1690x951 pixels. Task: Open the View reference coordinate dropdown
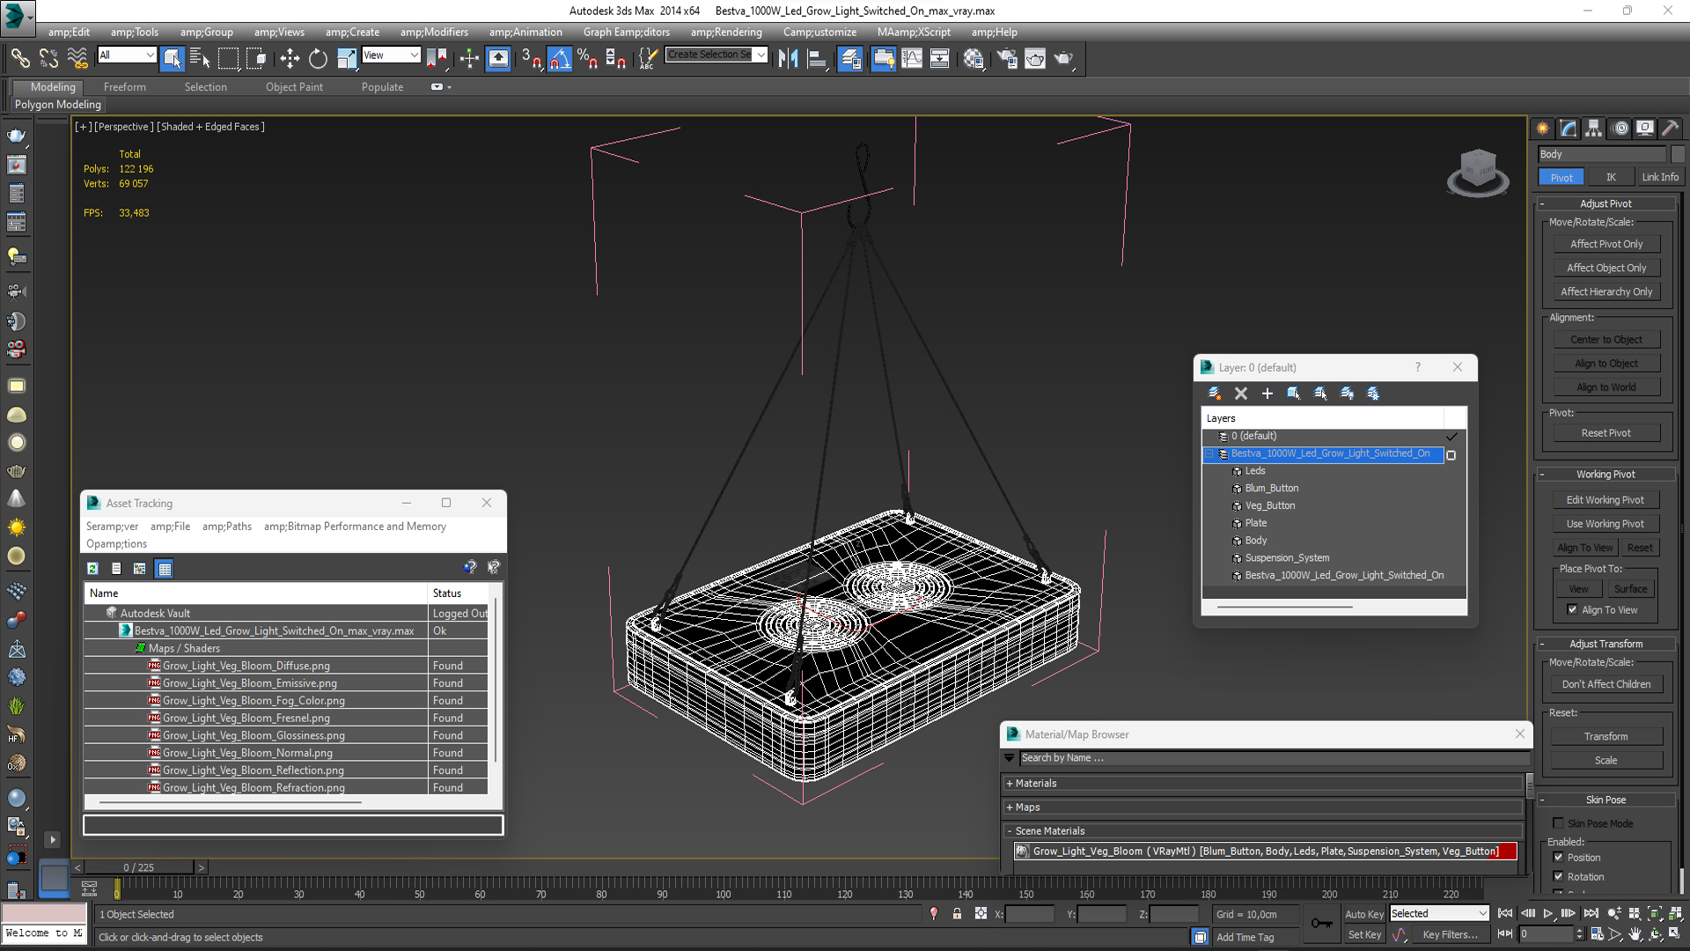tap(391, 55)
